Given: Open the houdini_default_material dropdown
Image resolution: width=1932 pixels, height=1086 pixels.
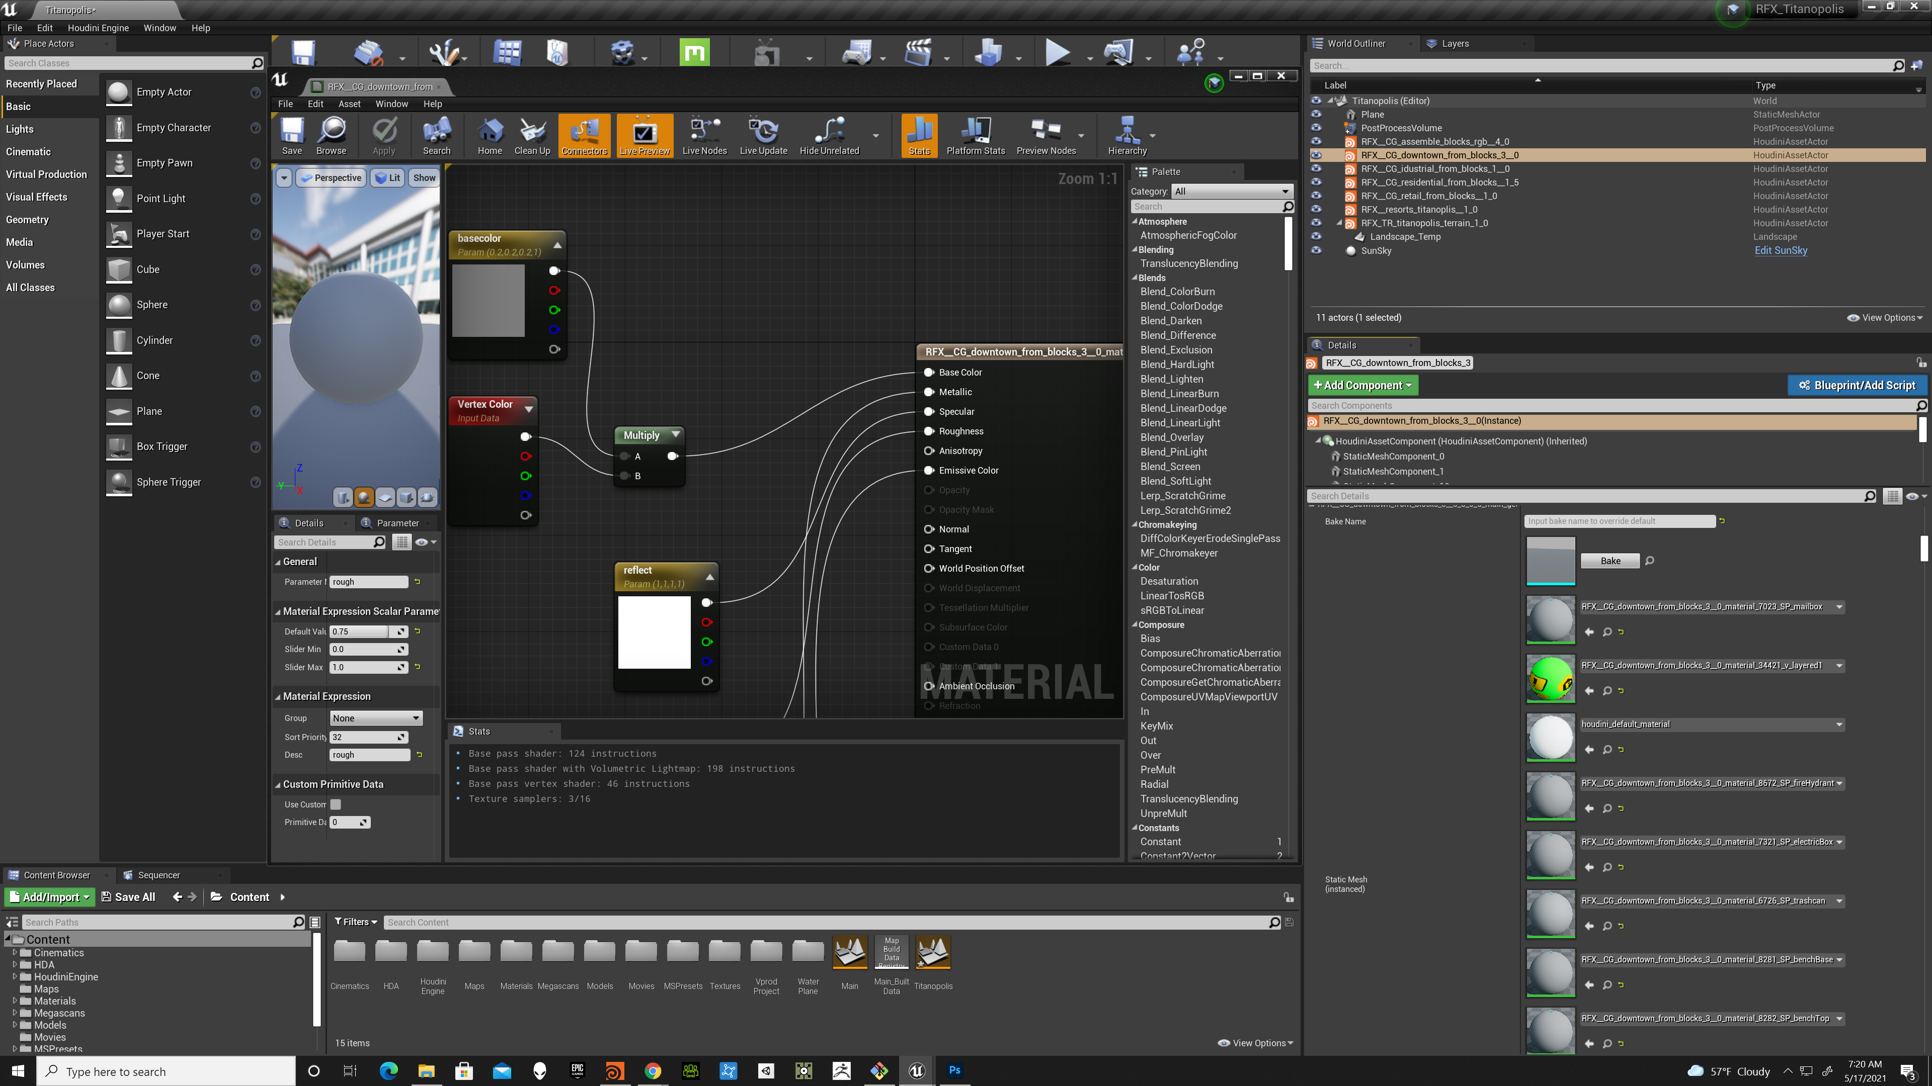Looking at the screenshot, I should [1839, 725].
